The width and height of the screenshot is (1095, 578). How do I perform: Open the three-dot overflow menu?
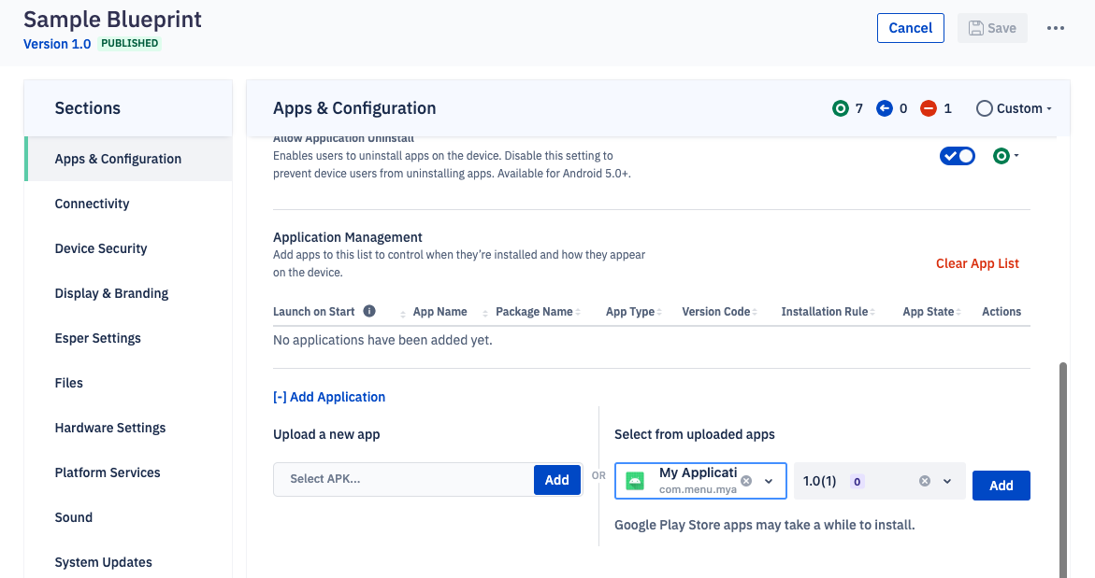point(1055,28)
